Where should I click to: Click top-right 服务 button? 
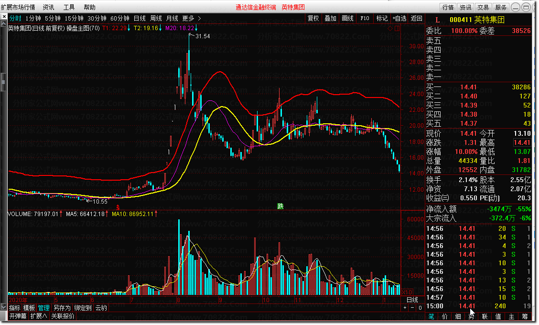(501, 7)
